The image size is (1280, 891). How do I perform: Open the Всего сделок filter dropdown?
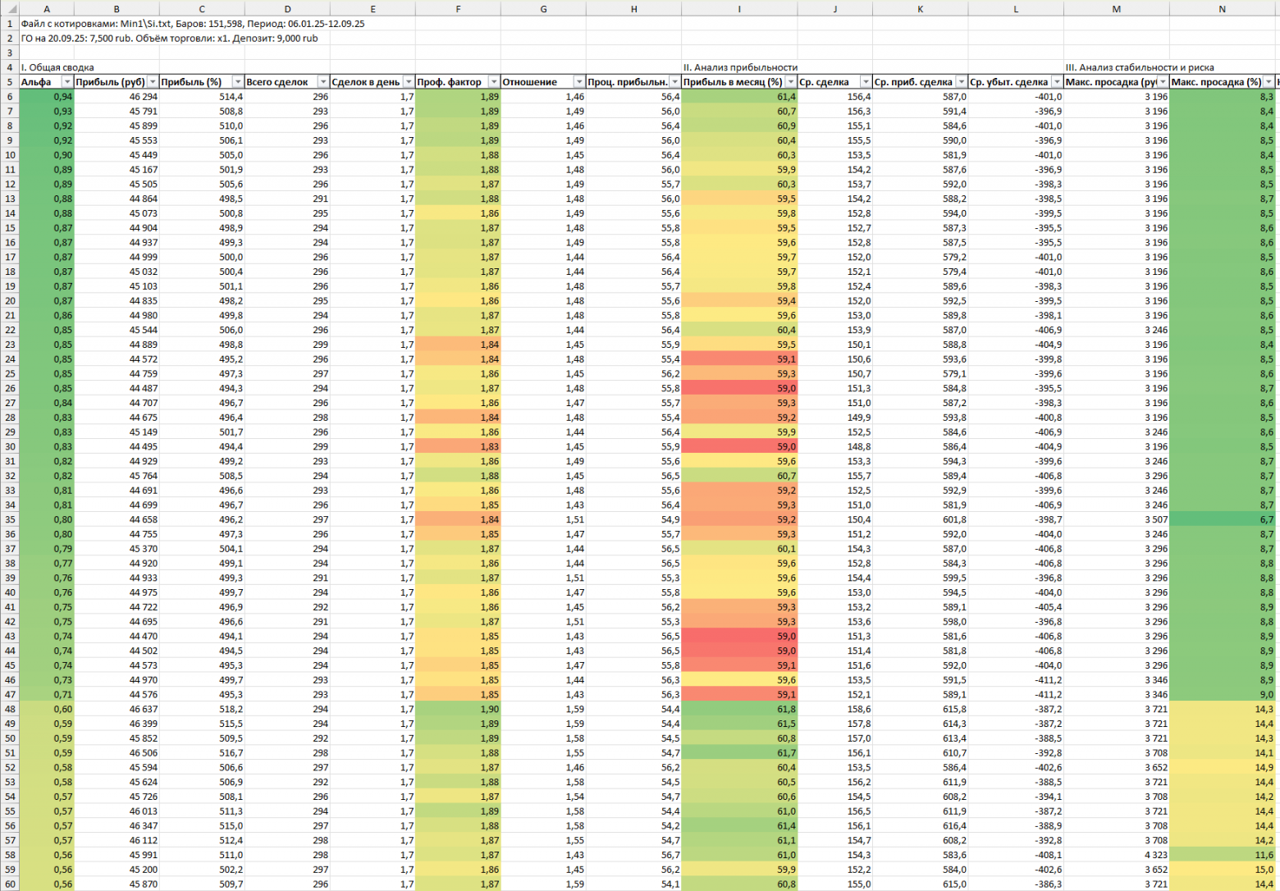tap(323, 82)
